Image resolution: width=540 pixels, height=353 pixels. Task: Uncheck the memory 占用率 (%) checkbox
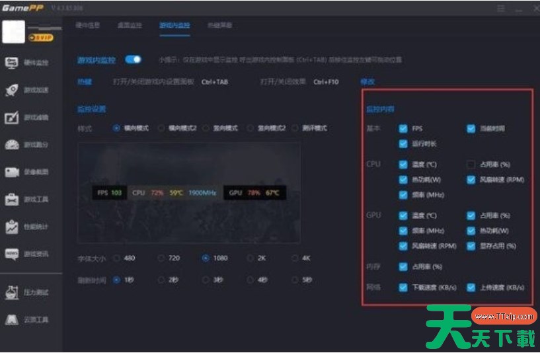(403, 266)
